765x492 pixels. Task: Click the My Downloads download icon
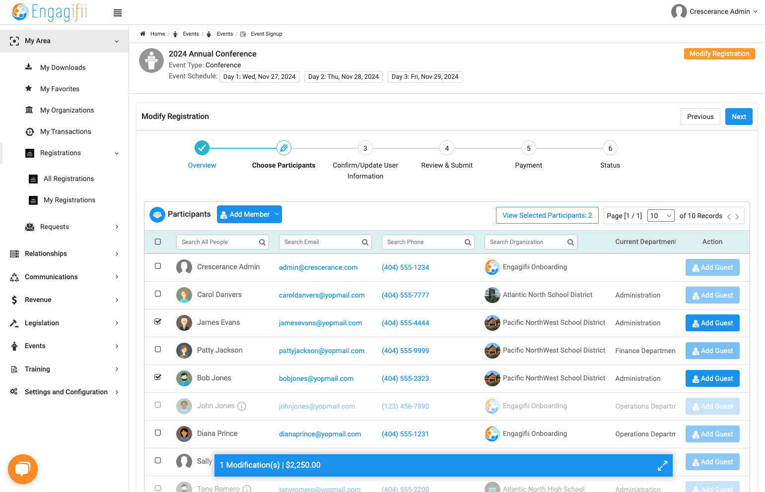click(29, 67)
